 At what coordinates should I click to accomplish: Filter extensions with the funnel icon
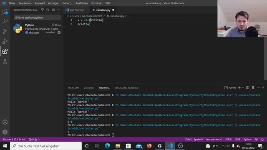pos(42,10)
